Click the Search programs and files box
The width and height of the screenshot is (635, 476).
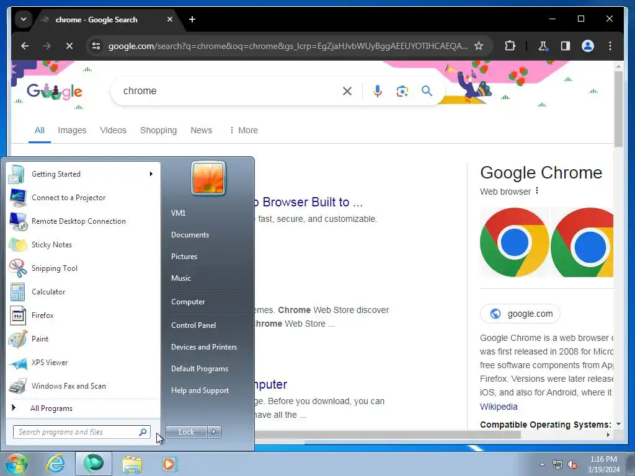point(81,432)
